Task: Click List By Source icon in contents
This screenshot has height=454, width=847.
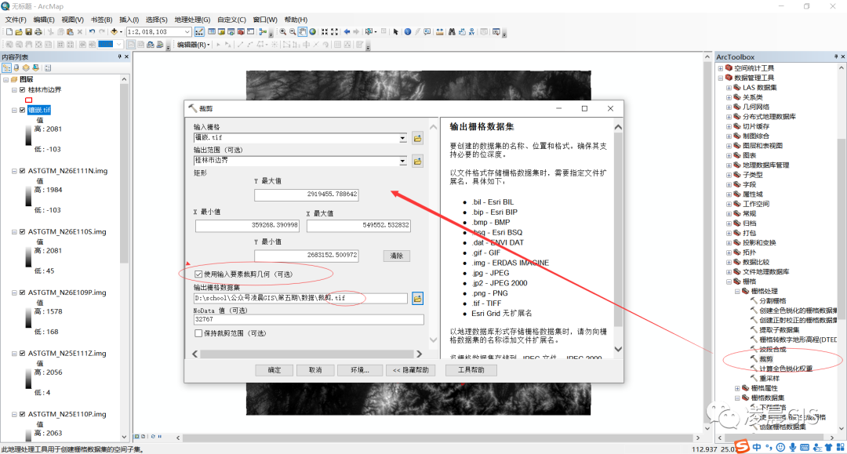Action: [x=16, y=68]
